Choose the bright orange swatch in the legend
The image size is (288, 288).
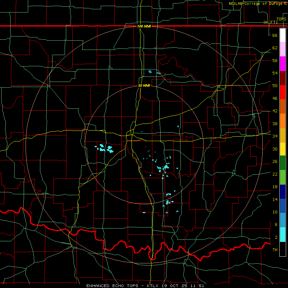(283, 121)
